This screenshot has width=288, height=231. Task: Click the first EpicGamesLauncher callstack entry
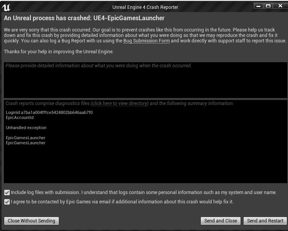(x=26, y=138)
